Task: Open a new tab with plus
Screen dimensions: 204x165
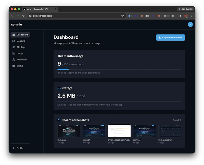Action: (61, 9)
